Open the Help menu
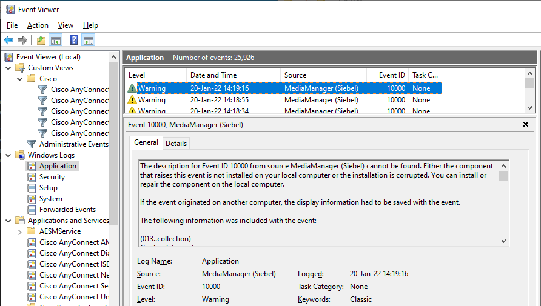This screenshot has height=306, width=541. 90,25
